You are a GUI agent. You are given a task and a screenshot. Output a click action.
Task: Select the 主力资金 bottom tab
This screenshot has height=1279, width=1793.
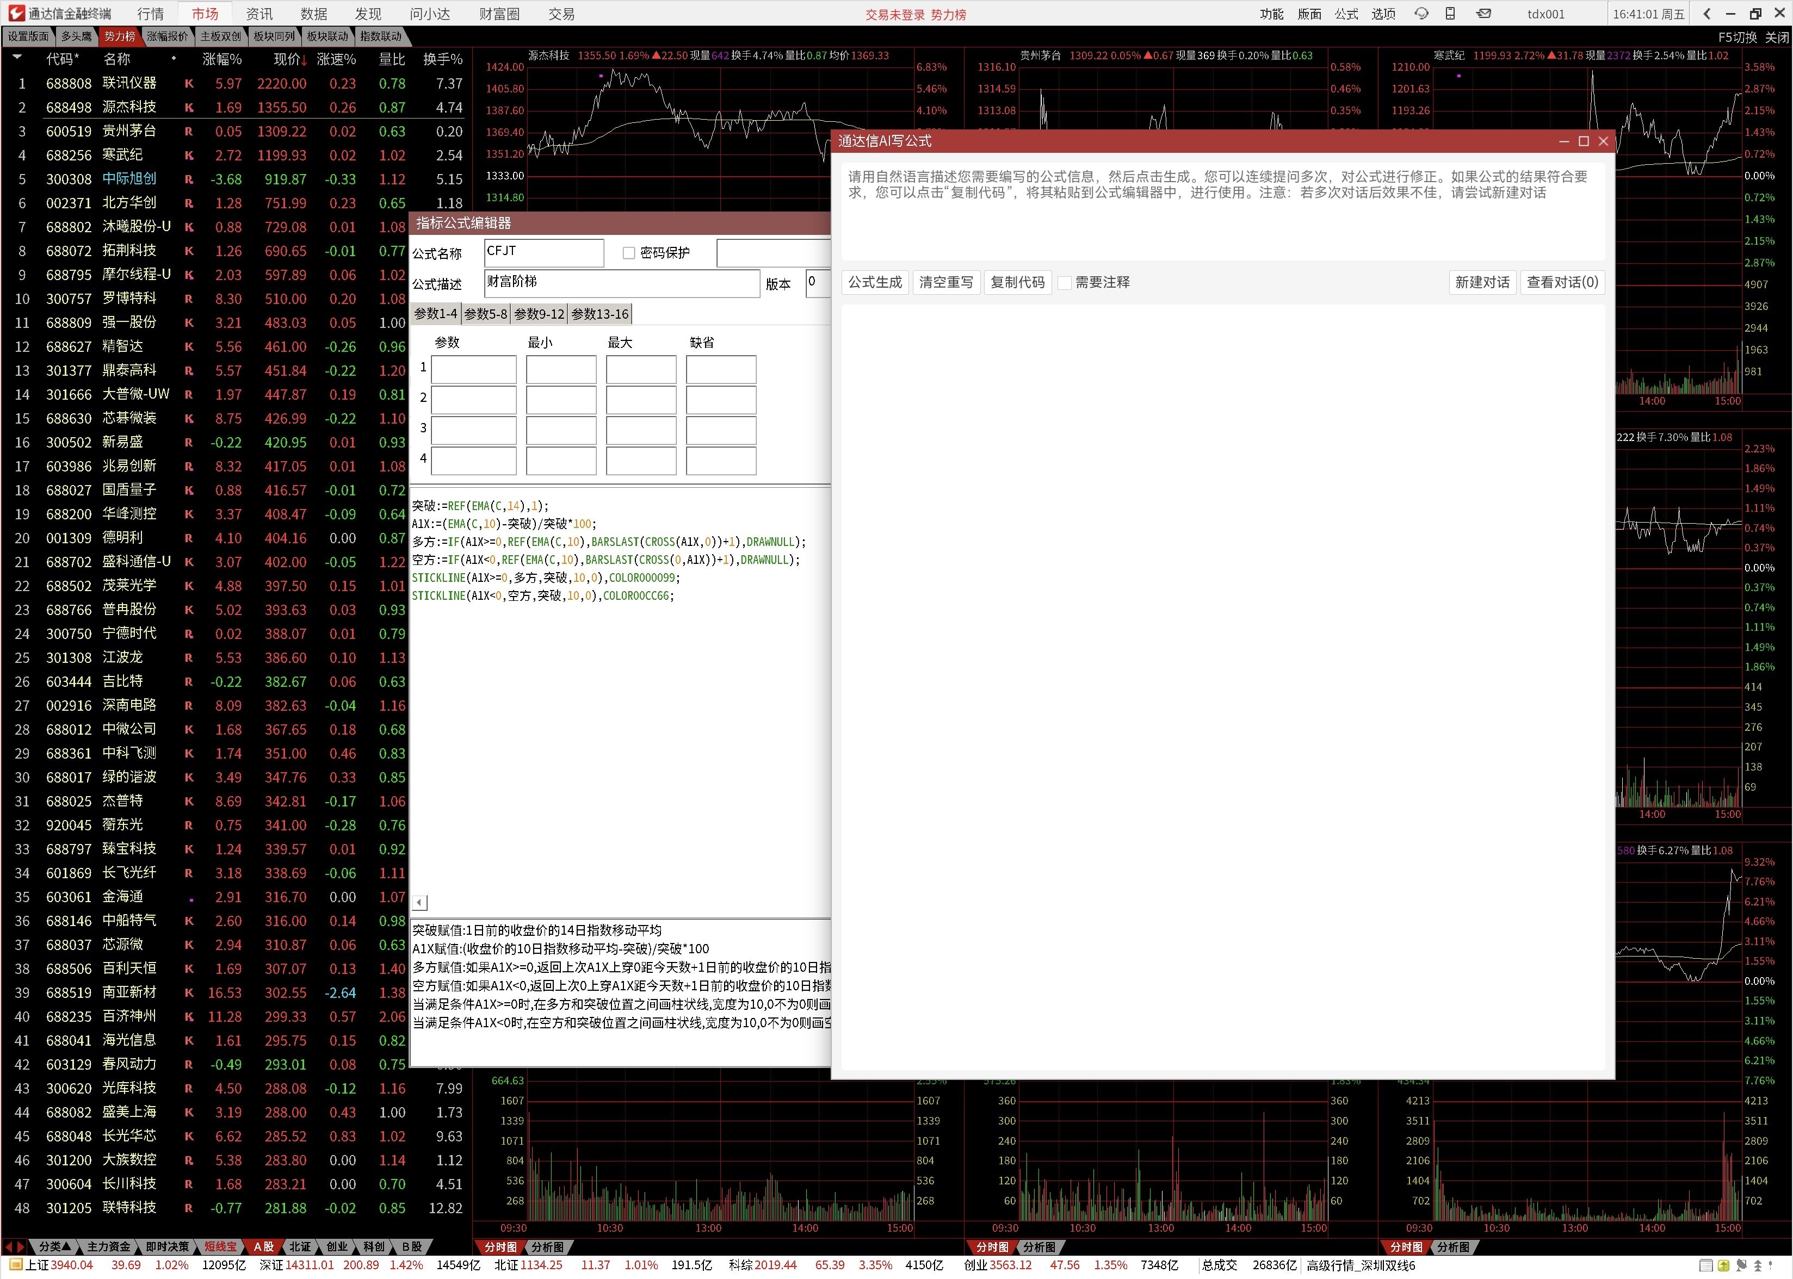click(109, 1247)
